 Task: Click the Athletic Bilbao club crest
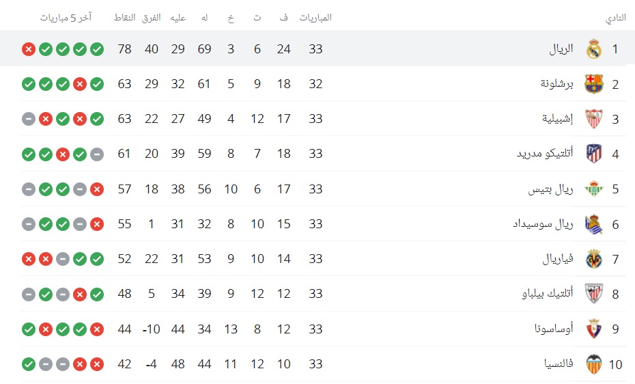pyautogui.click(x=594, y=294)
